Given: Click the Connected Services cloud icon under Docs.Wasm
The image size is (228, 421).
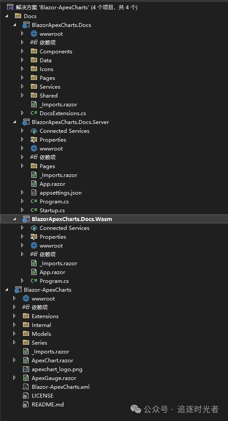Looking at the screenshot, I should (x=34, y=228).
